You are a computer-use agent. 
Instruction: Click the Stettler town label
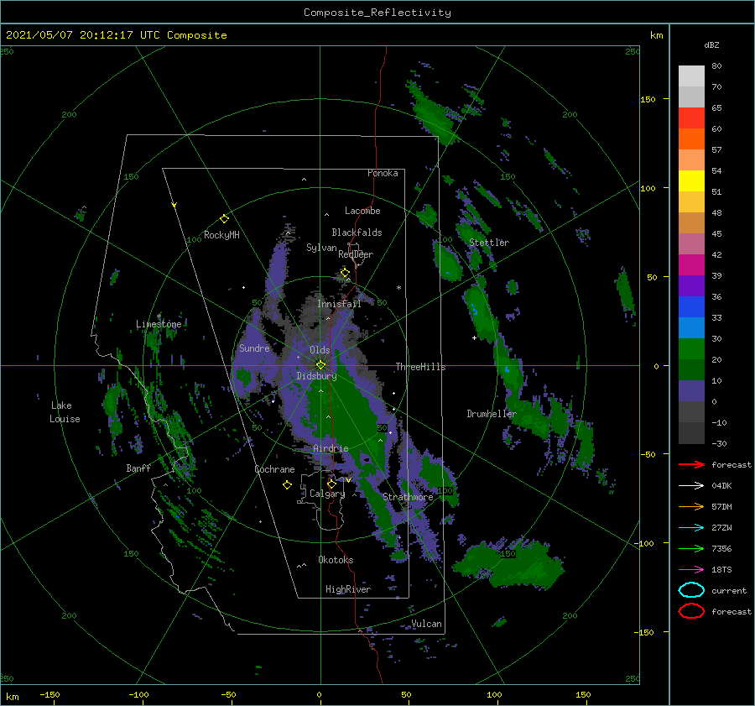tap(489, 243)
